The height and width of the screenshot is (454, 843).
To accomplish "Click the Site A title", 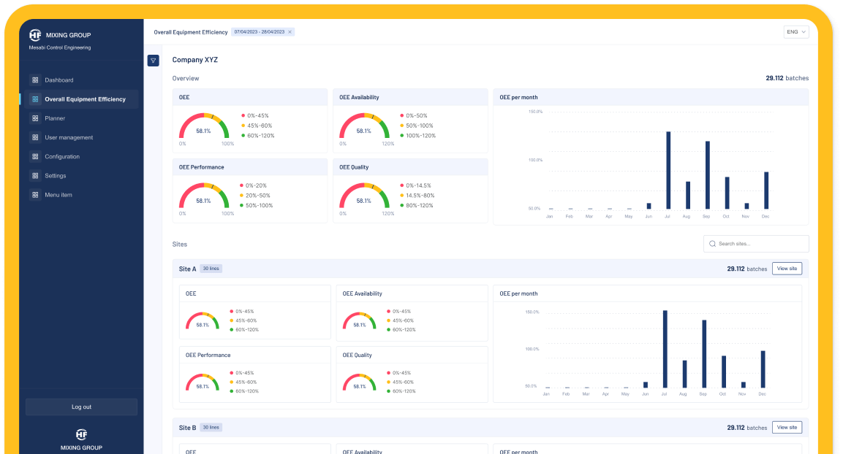I will (x=188, y=269).
